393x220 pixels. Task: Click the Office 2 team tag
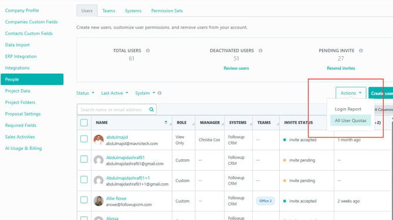tap(266, 201)
